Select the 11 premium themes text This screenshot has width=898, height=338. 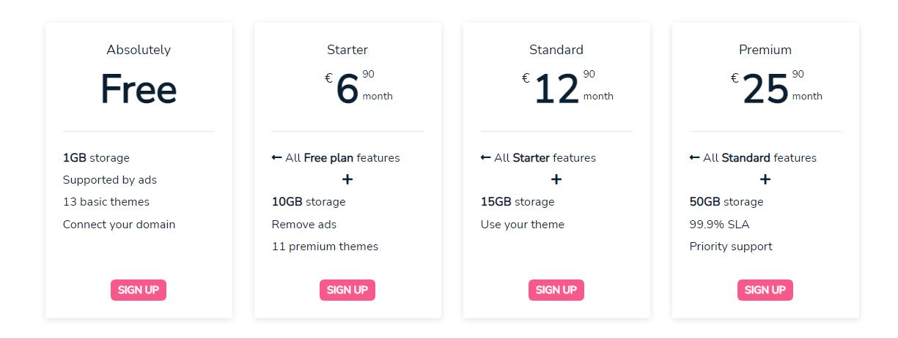point(325,247)
